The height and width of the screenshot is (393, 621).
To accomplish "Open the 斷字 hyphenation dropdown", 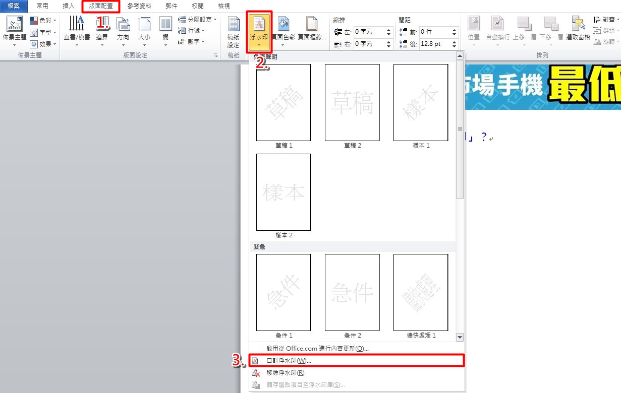I will click(x=191, y=42).
